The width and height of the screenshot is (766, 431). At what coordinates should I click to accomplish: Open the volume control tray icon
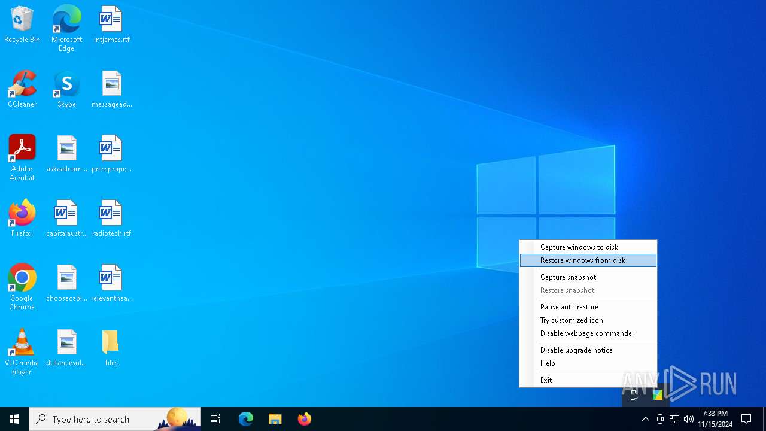689,419
